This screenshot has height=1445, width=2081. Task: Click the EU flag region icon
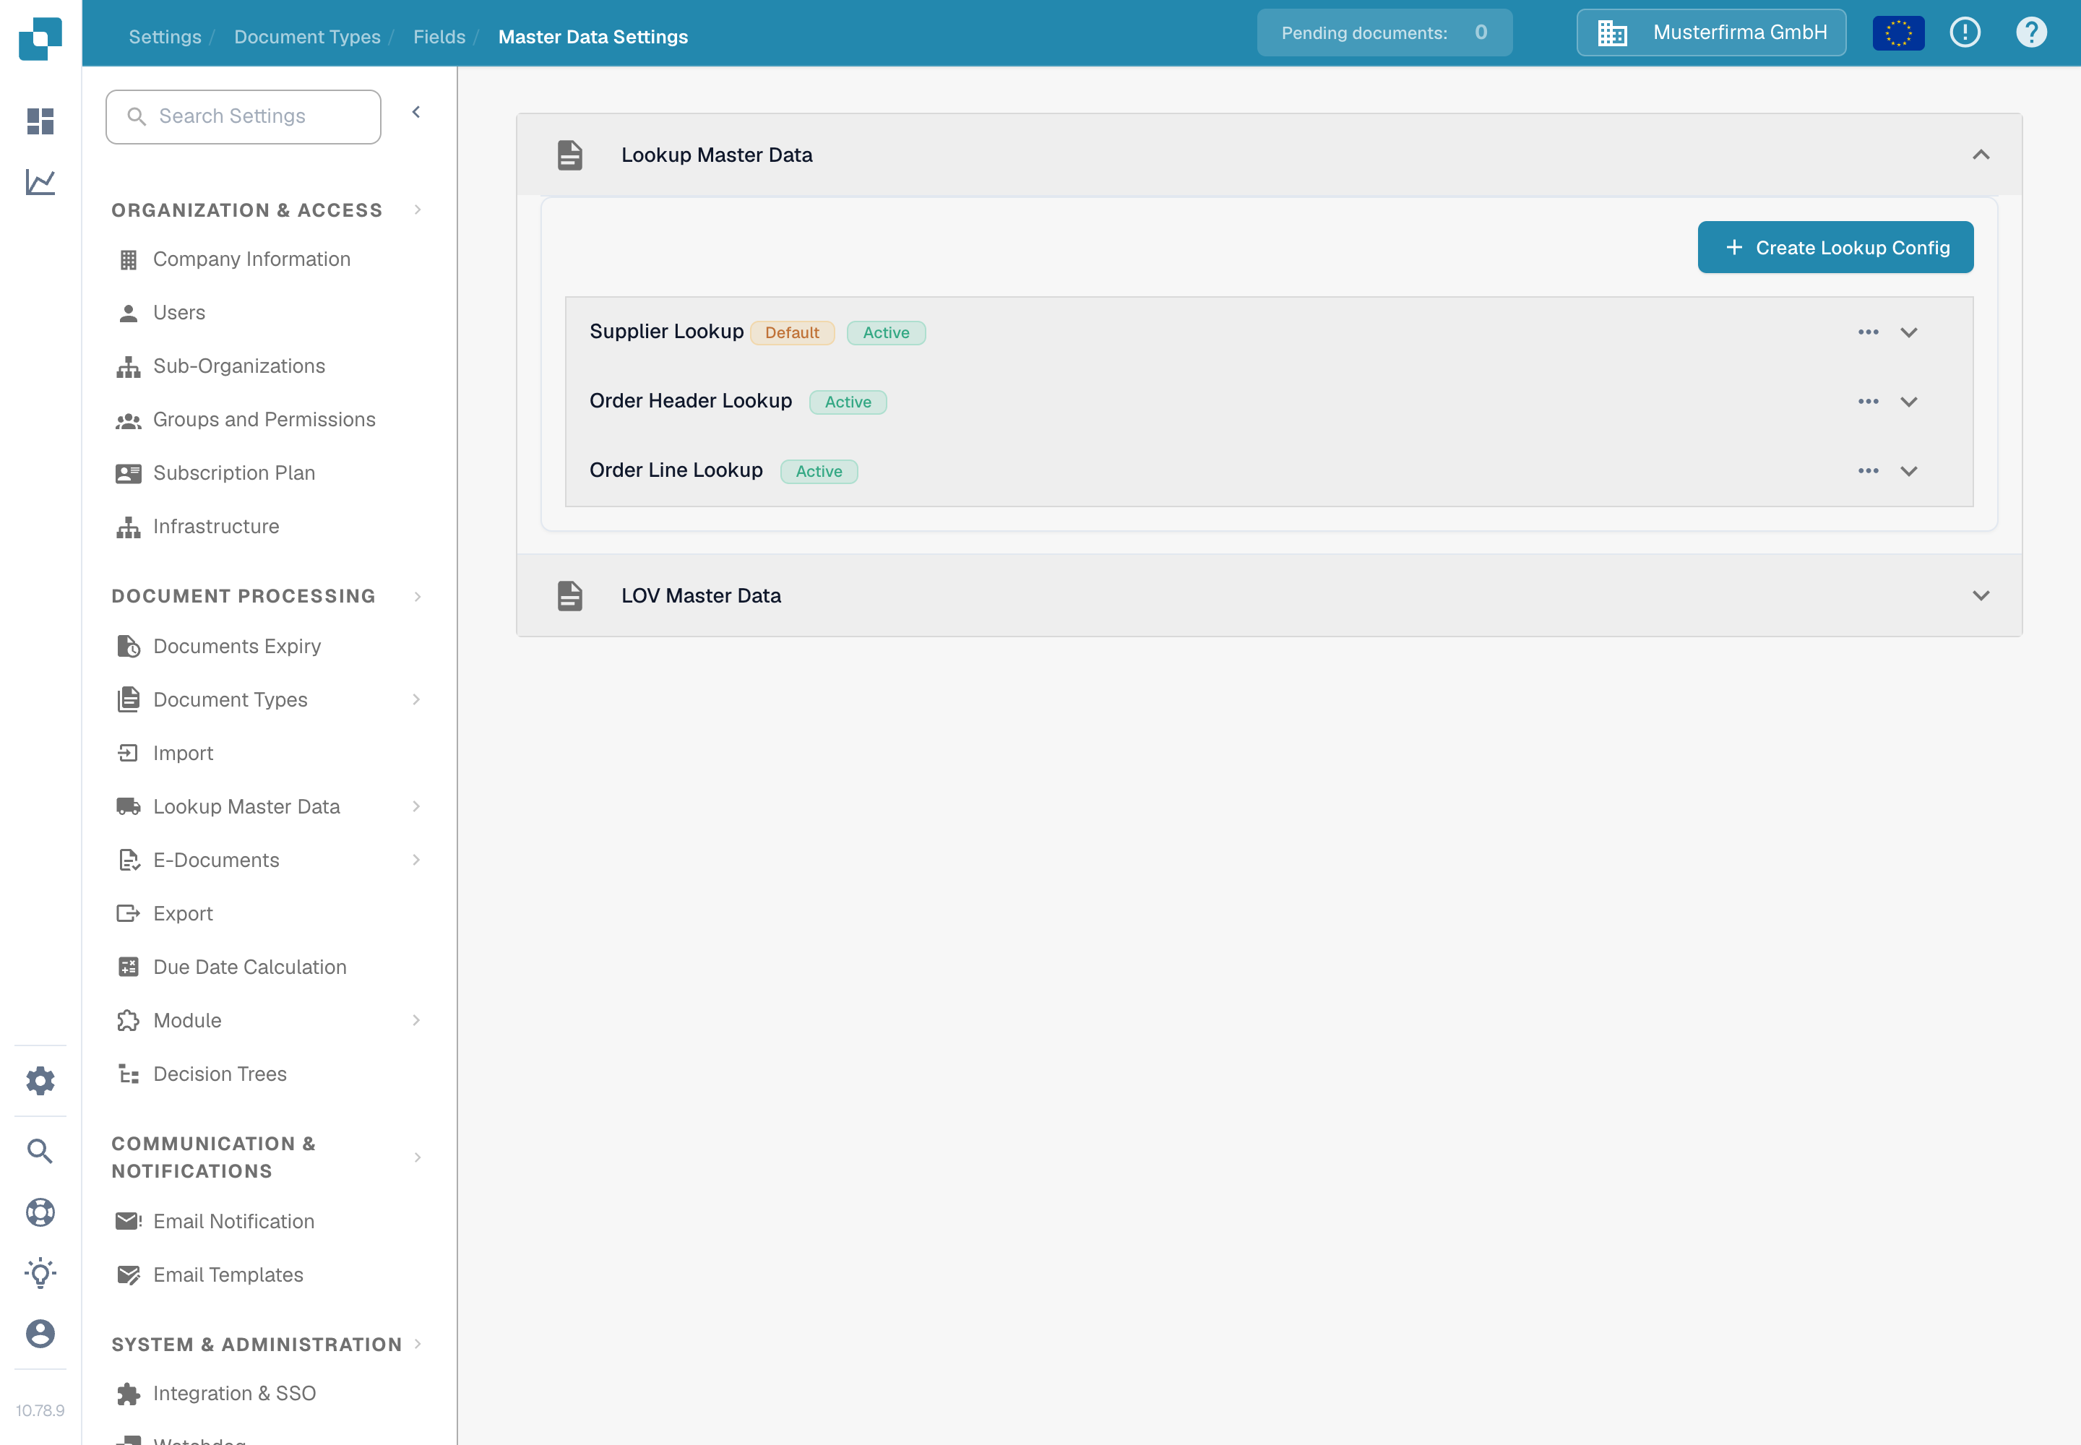[1898, 33]
